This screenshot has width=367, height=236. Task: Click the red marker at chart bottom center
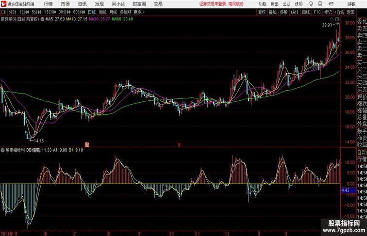(179, 145)
